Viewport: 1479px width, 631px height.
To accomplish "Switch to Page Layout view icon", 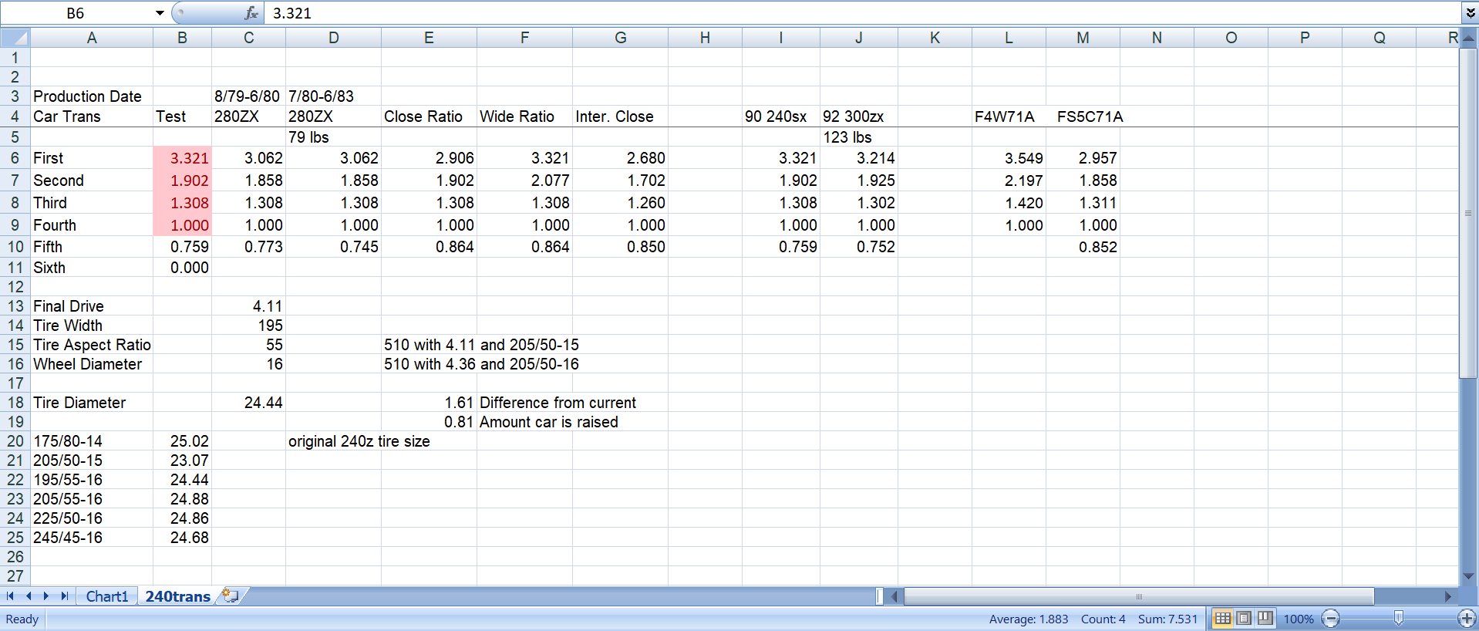I will pos(1244,619).
